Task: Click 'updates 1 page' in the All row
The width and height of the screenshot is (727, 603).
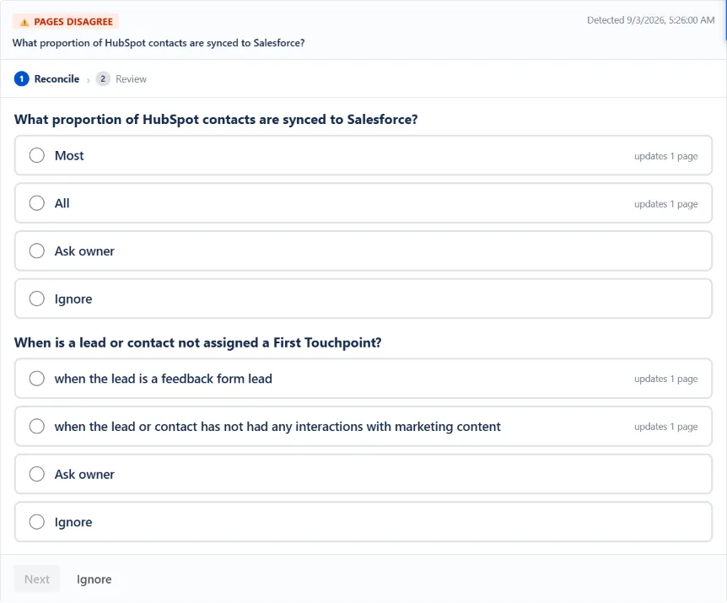Action: 665,204
